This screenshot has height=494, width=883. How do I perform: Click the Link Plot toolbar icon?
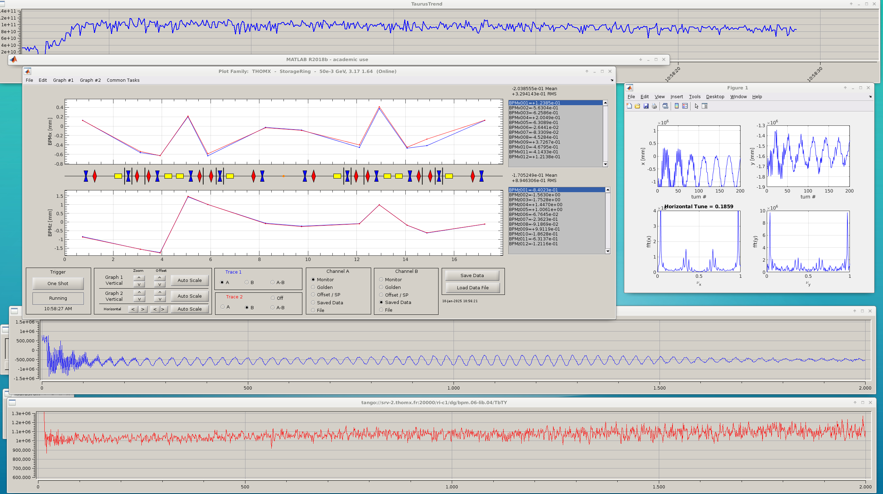pos(665,106)
